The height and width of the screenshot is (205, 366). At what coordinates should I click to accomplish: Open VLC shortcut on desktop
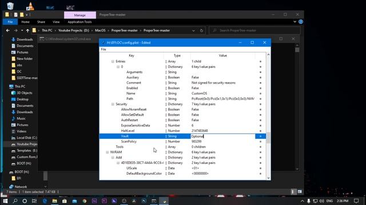coord(30,6)
